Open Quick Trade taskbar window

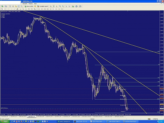coord(81,121)
